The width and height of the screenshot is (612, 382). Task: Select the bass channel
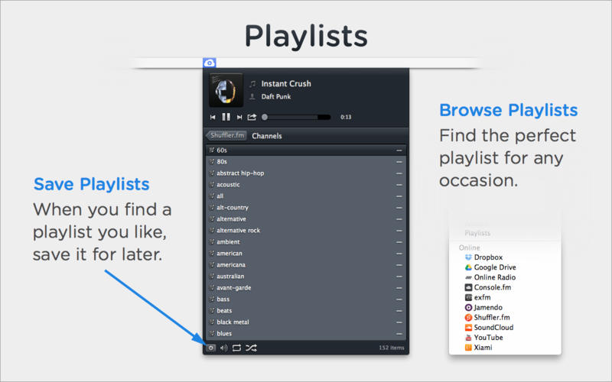click(306, 299)
